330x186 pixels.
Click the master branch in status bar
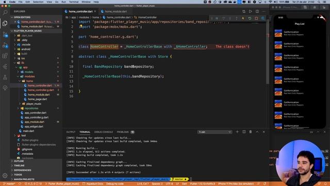pyautogui.click(x=9, y=184)
